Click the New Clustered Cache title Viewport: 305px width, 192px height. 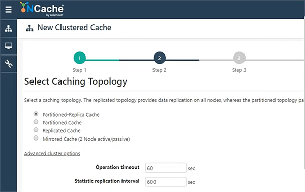74,28
